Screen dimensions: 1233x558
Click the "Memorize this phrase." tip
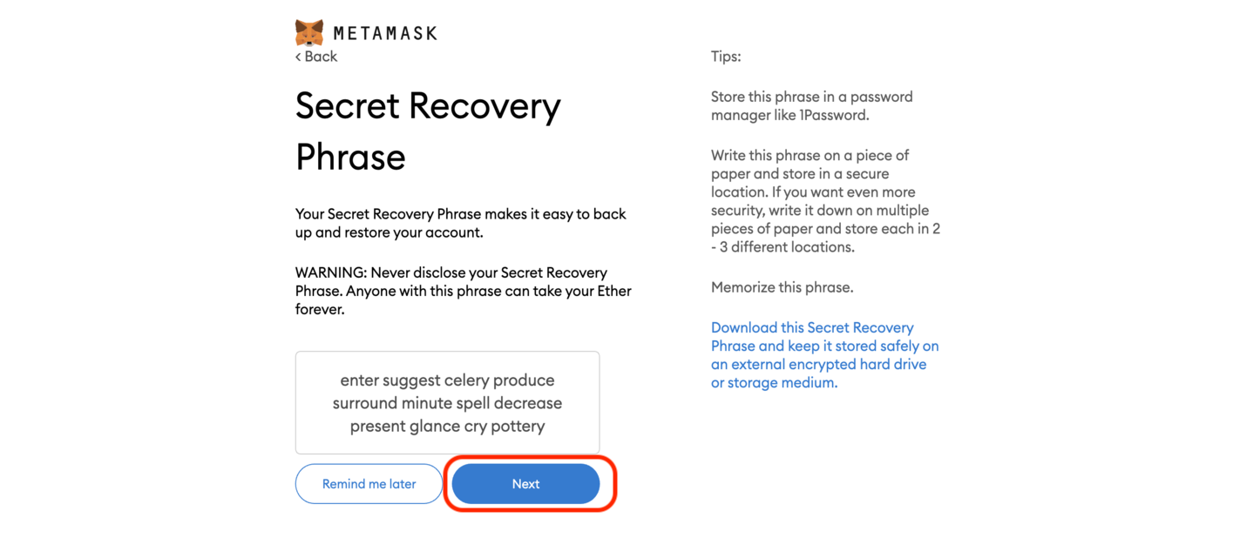click(x=782, y=287)
